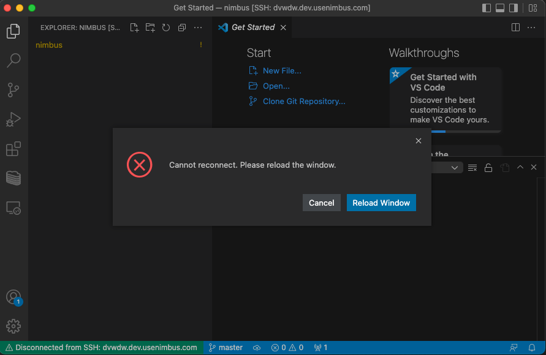The width and height of the screenshot is (546, 355).
Task: Open the Source Control view
Action: (x=13, y=90)
